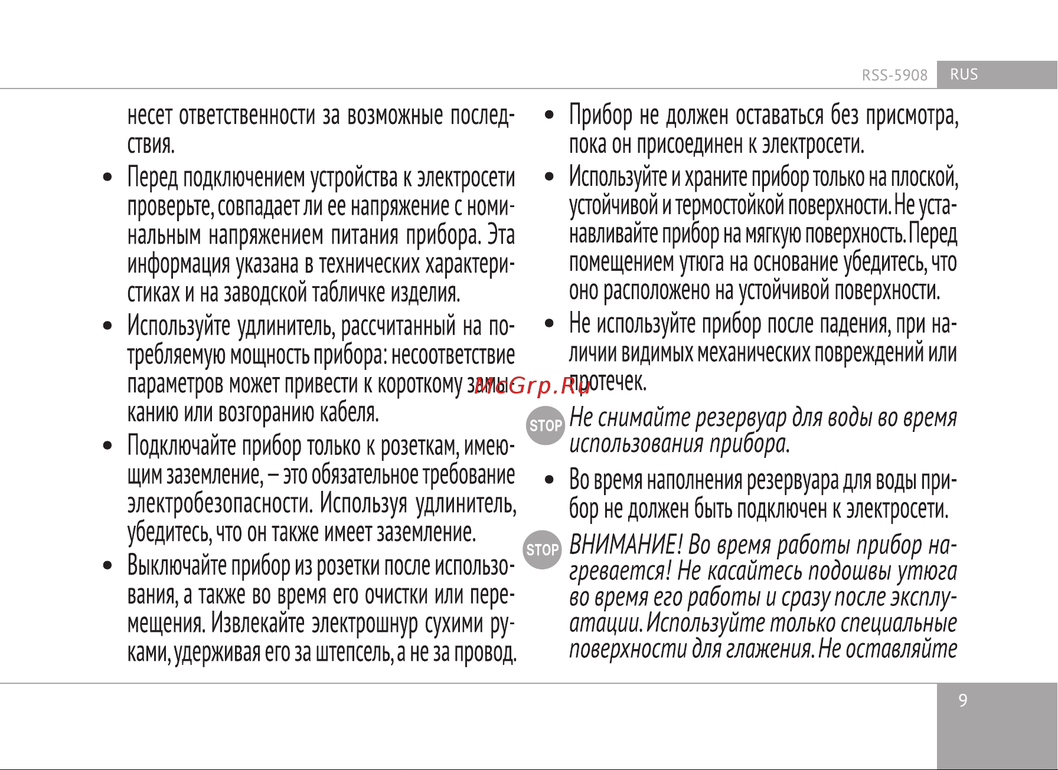Click the model number RSS-5908
Viewport: 1058px width, 770px height.
(894, 76)
